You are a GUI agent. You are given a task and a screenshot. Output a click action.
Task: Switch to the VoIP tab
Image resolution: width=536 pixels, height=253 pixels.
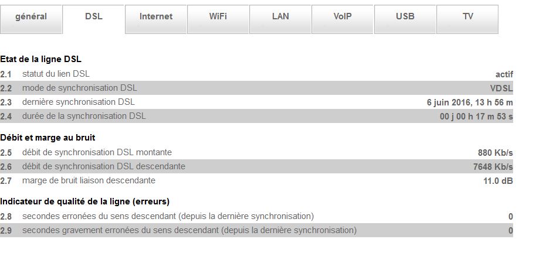[x=342, y=17]
